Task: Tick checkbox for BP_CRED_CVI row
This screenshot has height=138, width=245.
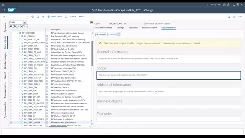Action: point(11,68)
